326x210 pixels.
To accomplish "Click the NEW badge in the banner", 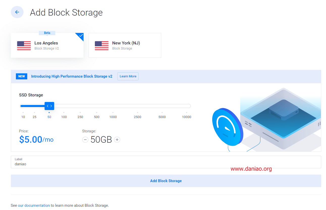I will [x=21, y=76].
